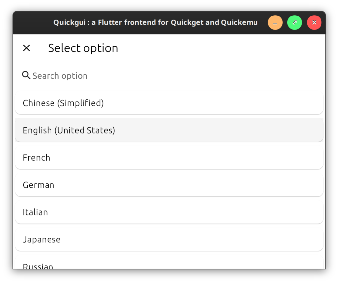Select the currently highlighted language row
Viewport: 338px width, 283px height.
pyautogui.click(x=169, y=130)
